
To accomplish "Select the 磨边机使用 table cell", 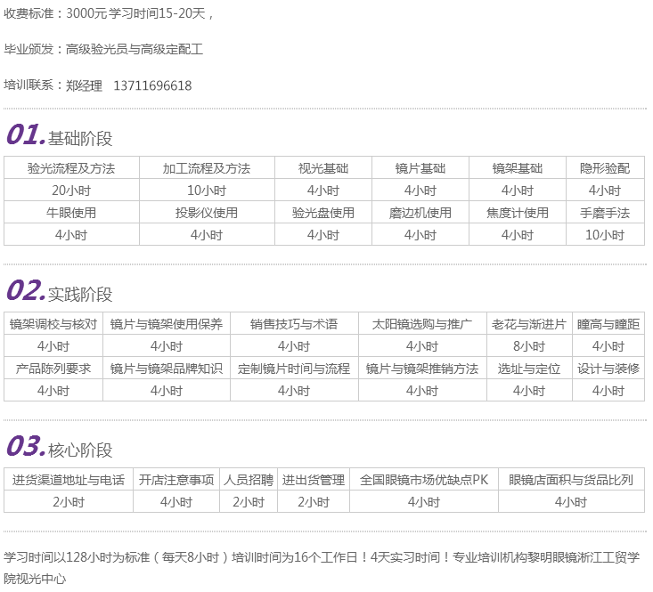I will [420, 213].
